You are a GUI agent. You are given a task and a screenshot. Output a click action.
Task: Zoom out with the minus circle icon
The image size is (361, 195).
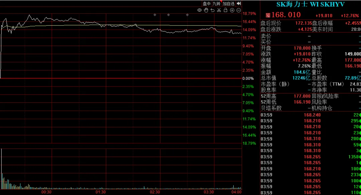pyautogui.click(x=239, y=10)
